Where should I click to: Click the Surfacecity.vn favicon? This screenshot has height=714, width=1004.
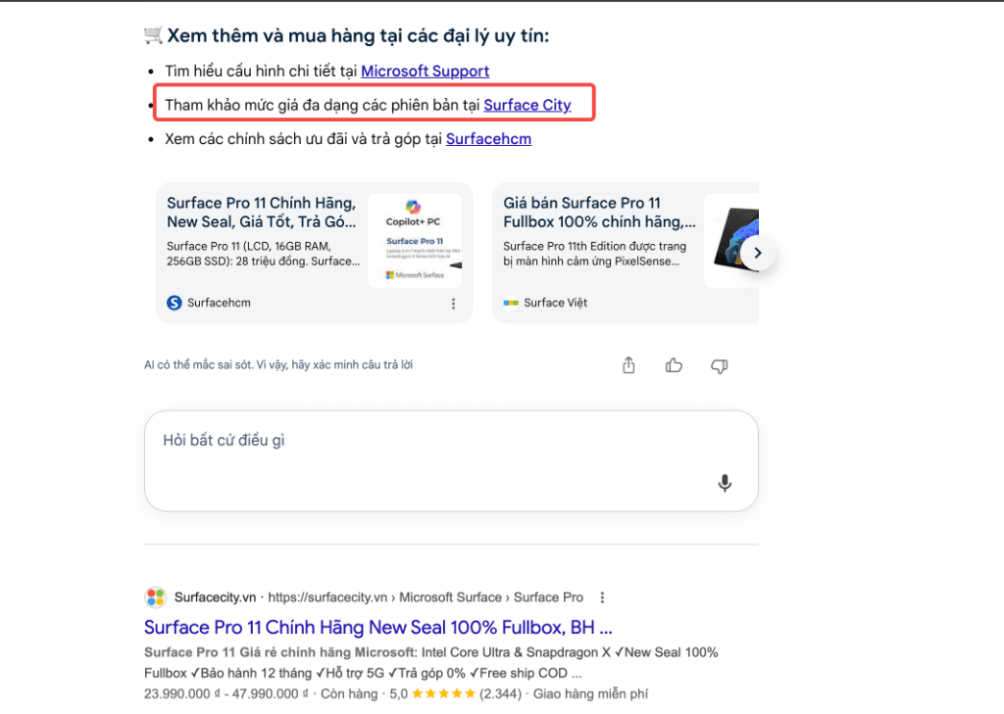(156, 597)
